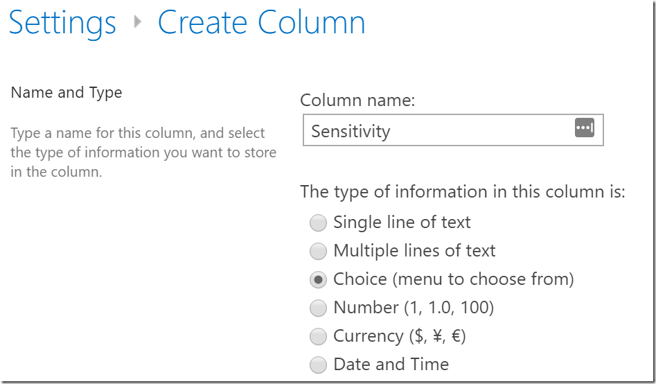Select the Choice radio button circle
Screen dimensions: 656x384
[x=318, y=280]
